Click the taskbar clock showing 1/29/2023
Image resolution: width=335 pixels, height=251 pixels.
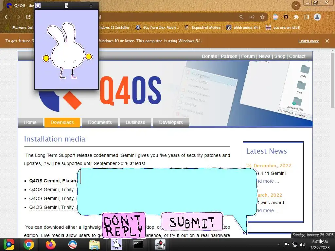(320, 244)
